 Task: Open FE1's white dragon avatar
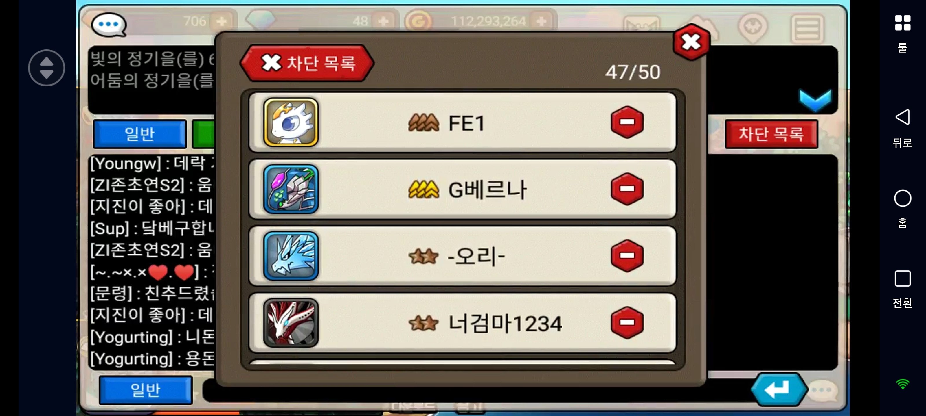coord(291,122)
